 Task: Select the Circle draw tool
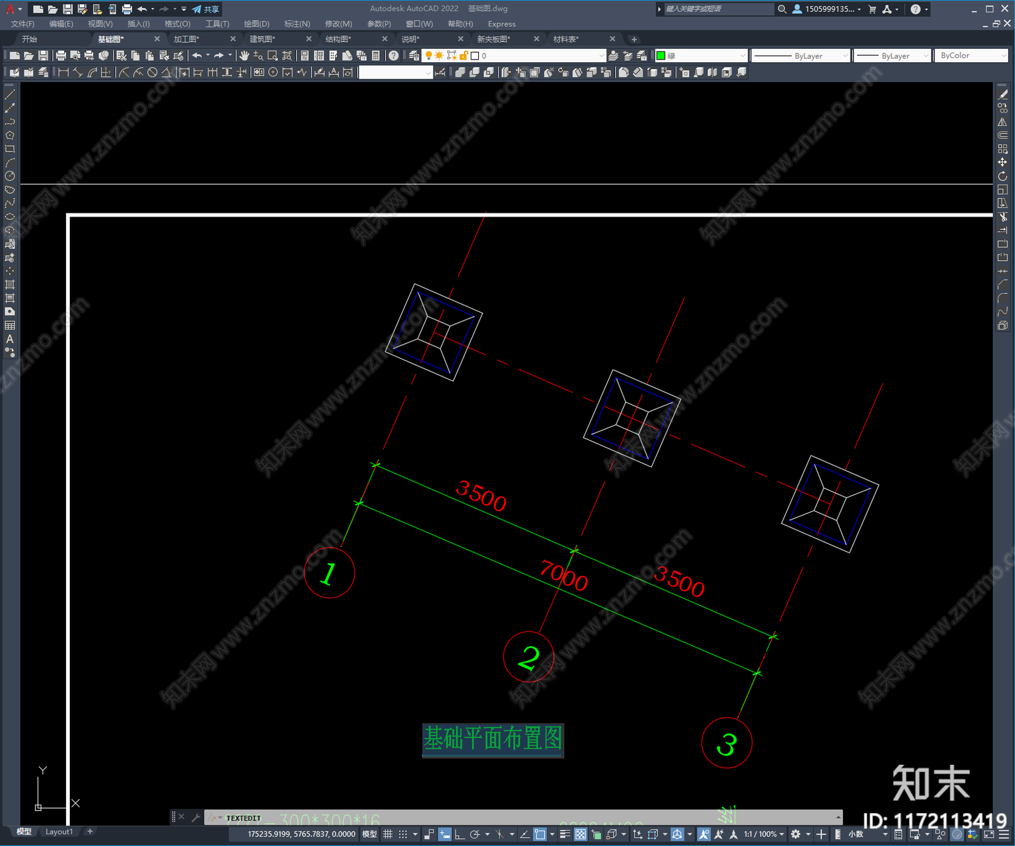(10, 176)
